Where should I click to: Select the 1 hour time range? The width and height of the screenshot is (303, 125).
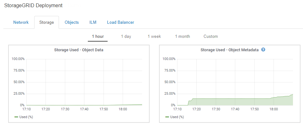pyautogui.click(x=98, y=37)
